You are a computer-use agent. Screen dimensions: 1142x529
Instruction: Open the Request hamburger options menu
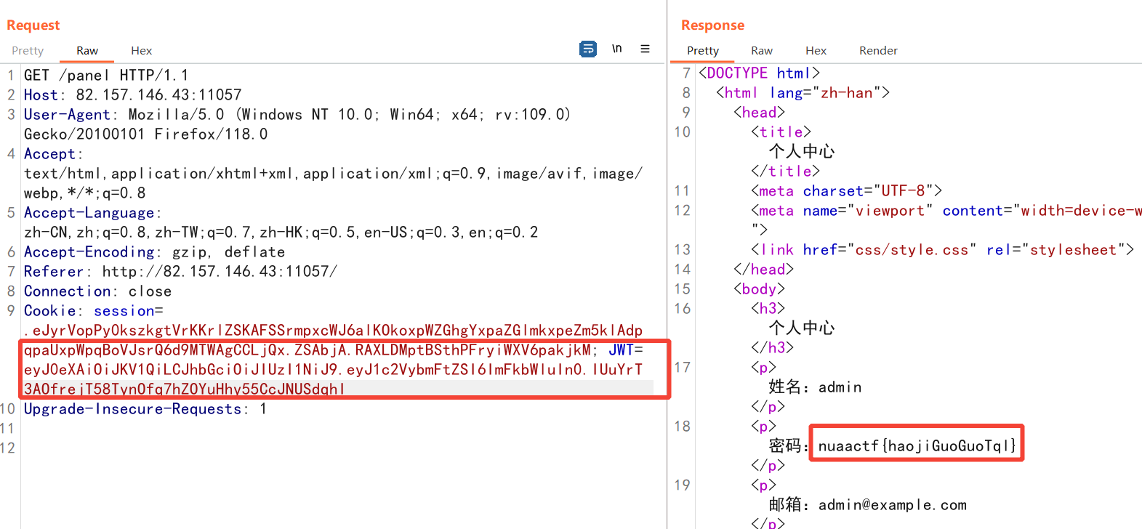tap(645, 49)
